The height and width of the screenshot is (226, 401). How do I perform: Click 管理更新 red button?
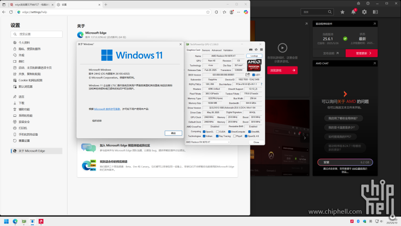361,53
